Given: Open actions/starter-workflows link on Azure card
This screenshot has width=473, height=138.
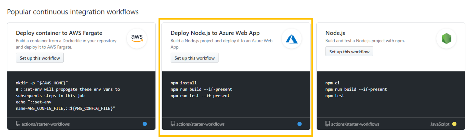Looking at the screenshot, I should 200,124.
